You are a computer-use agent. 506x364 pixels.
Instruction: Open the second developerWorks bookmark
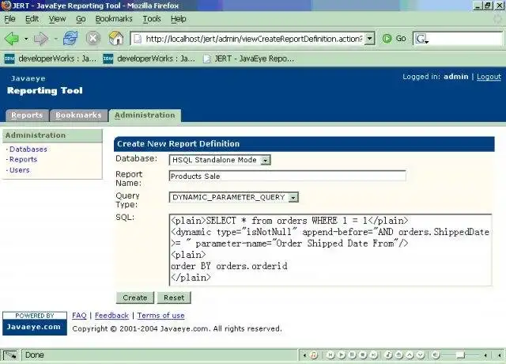149,59
